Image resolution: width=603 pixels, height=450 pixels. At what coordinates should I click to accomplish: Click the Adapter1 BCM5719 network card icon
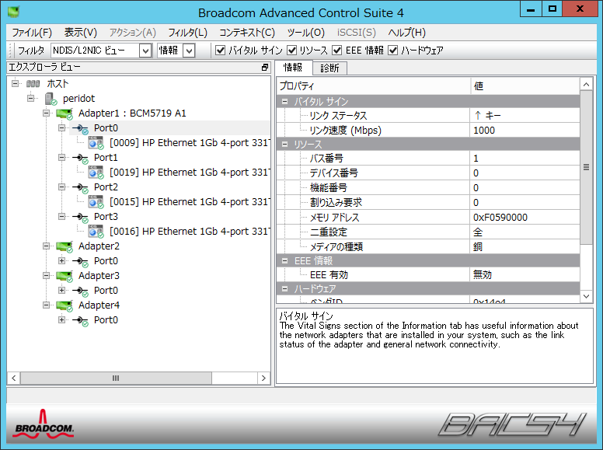point(64,113)
